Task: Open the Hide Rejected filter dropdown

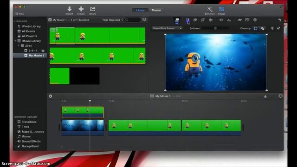Action: click(x=112, y=20)
